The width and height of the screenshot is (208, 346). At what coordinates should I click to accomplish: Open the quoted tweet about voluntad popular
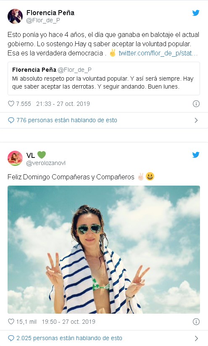point(104,79)
